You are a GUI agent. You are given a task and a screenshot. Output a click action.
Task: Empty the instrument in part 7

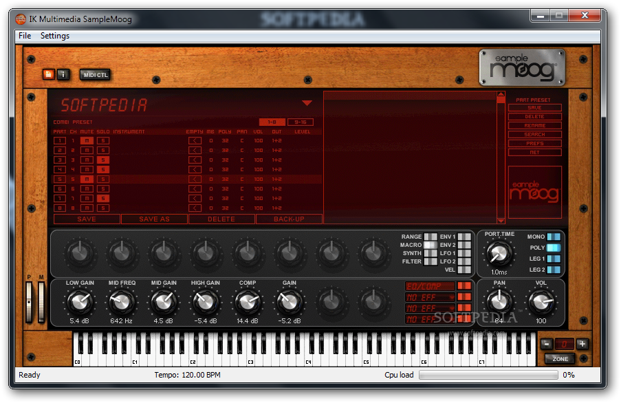195,198
